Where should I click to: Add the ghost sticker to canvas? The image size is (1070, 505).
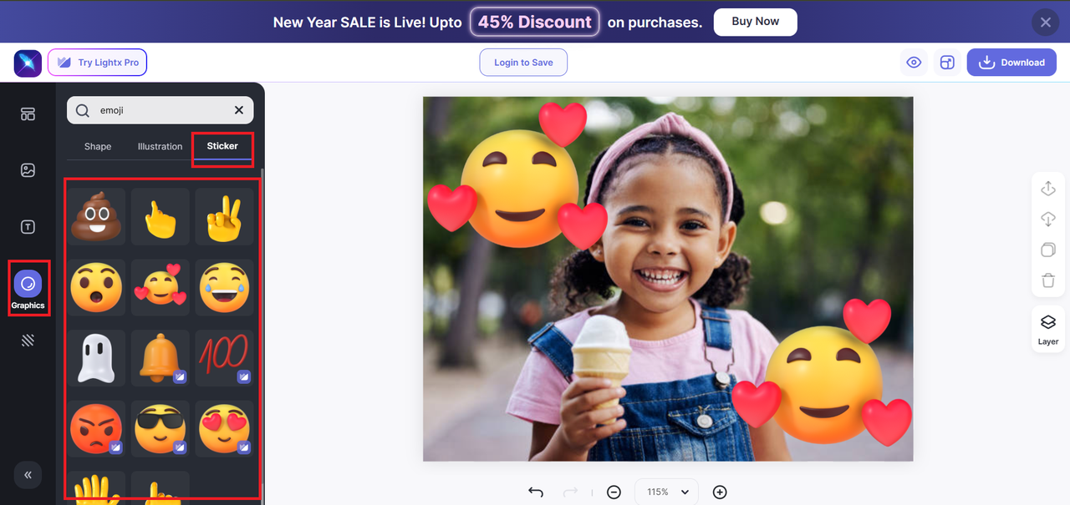pyautogui.click(x=97, y=358)
